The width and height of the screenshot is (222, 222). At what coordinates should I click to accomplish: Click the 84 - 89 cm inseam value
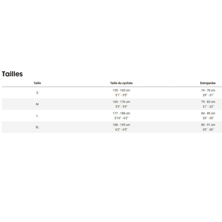(208, 113)
